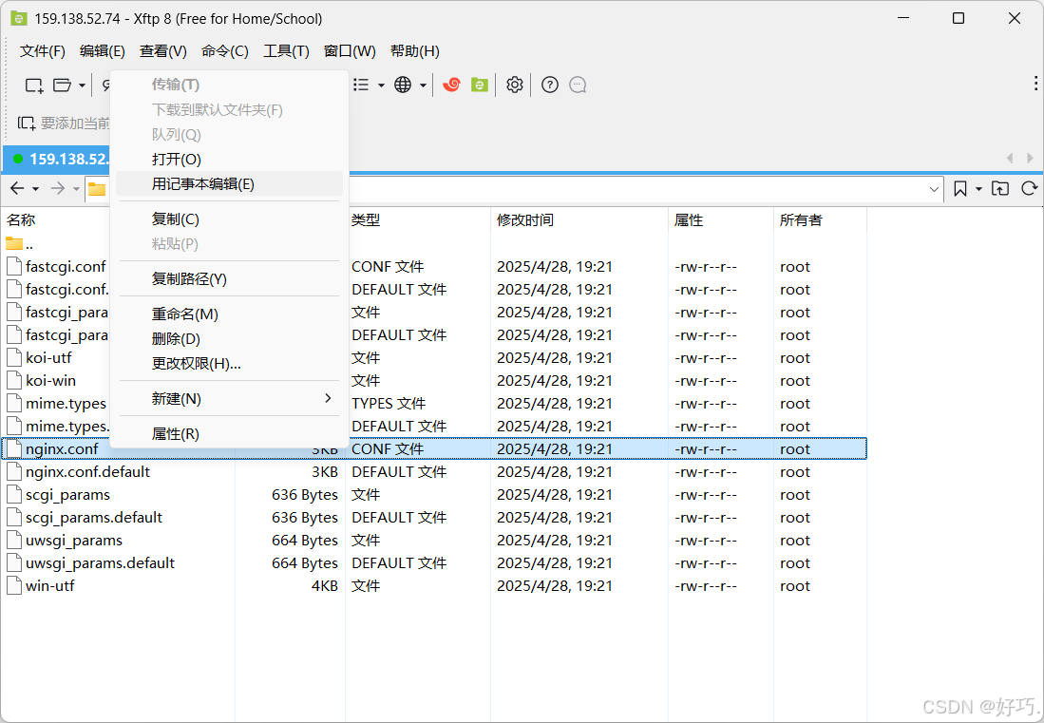Image resolution: width=1044 pixels, height=723 pixels.
Task: Choose 复制路径(Y) in context menu
Action: [x=229, y=279]
